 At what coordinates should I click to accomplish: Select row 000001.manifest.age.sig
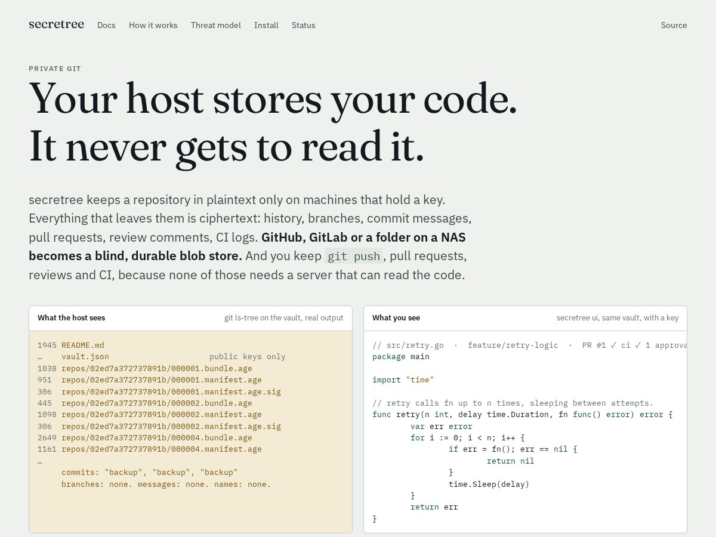159,391
